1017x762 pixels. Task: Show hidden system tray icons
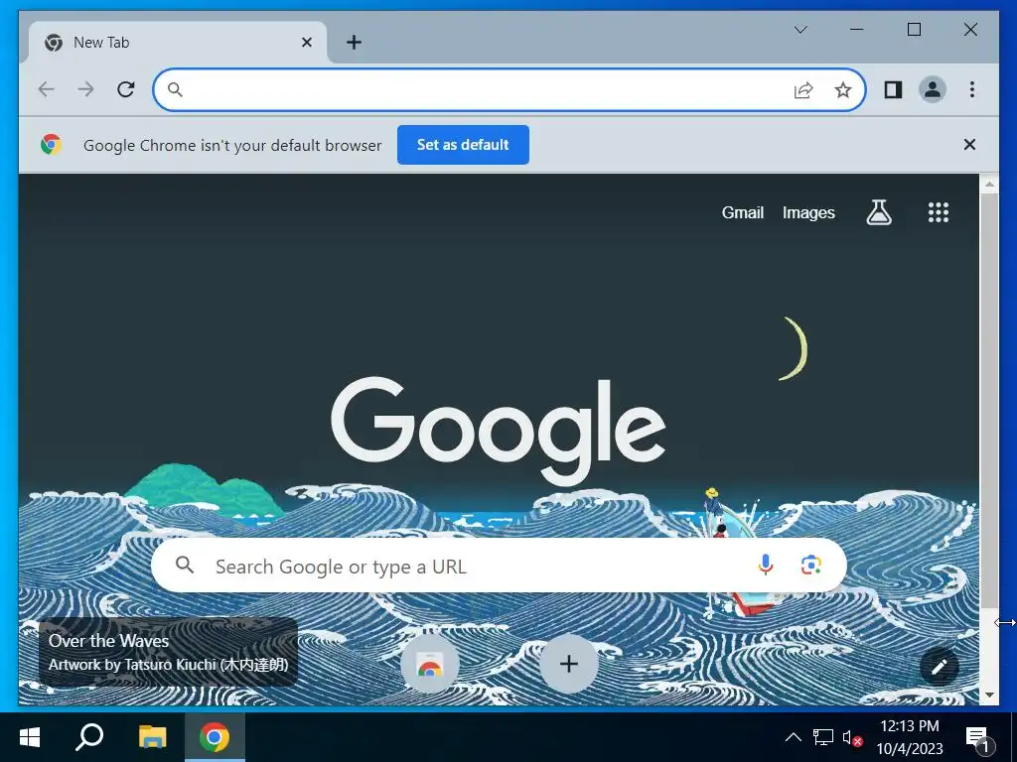793,737
